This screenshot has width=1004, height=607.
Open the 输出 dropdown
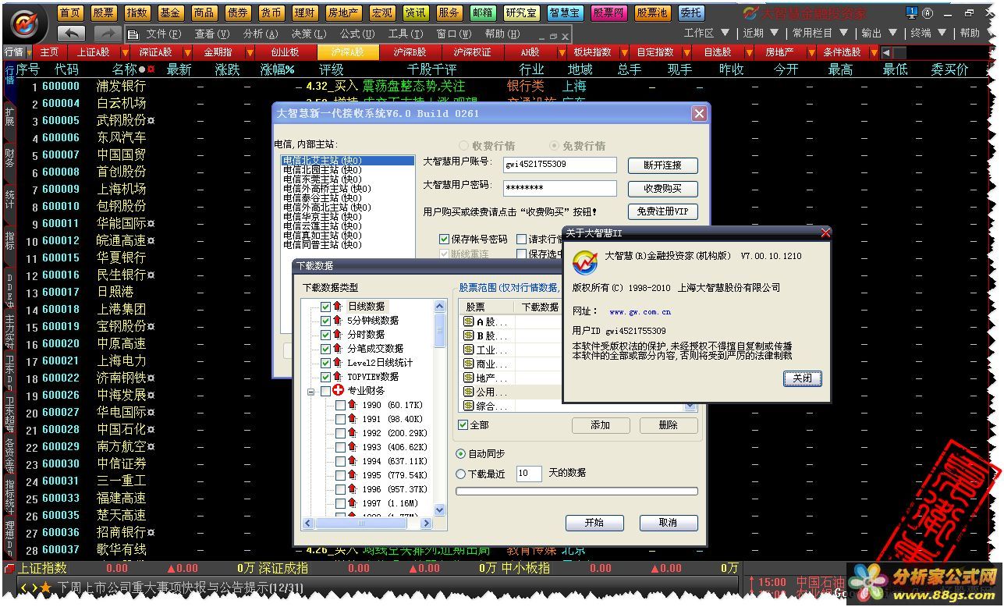[880, 33]
